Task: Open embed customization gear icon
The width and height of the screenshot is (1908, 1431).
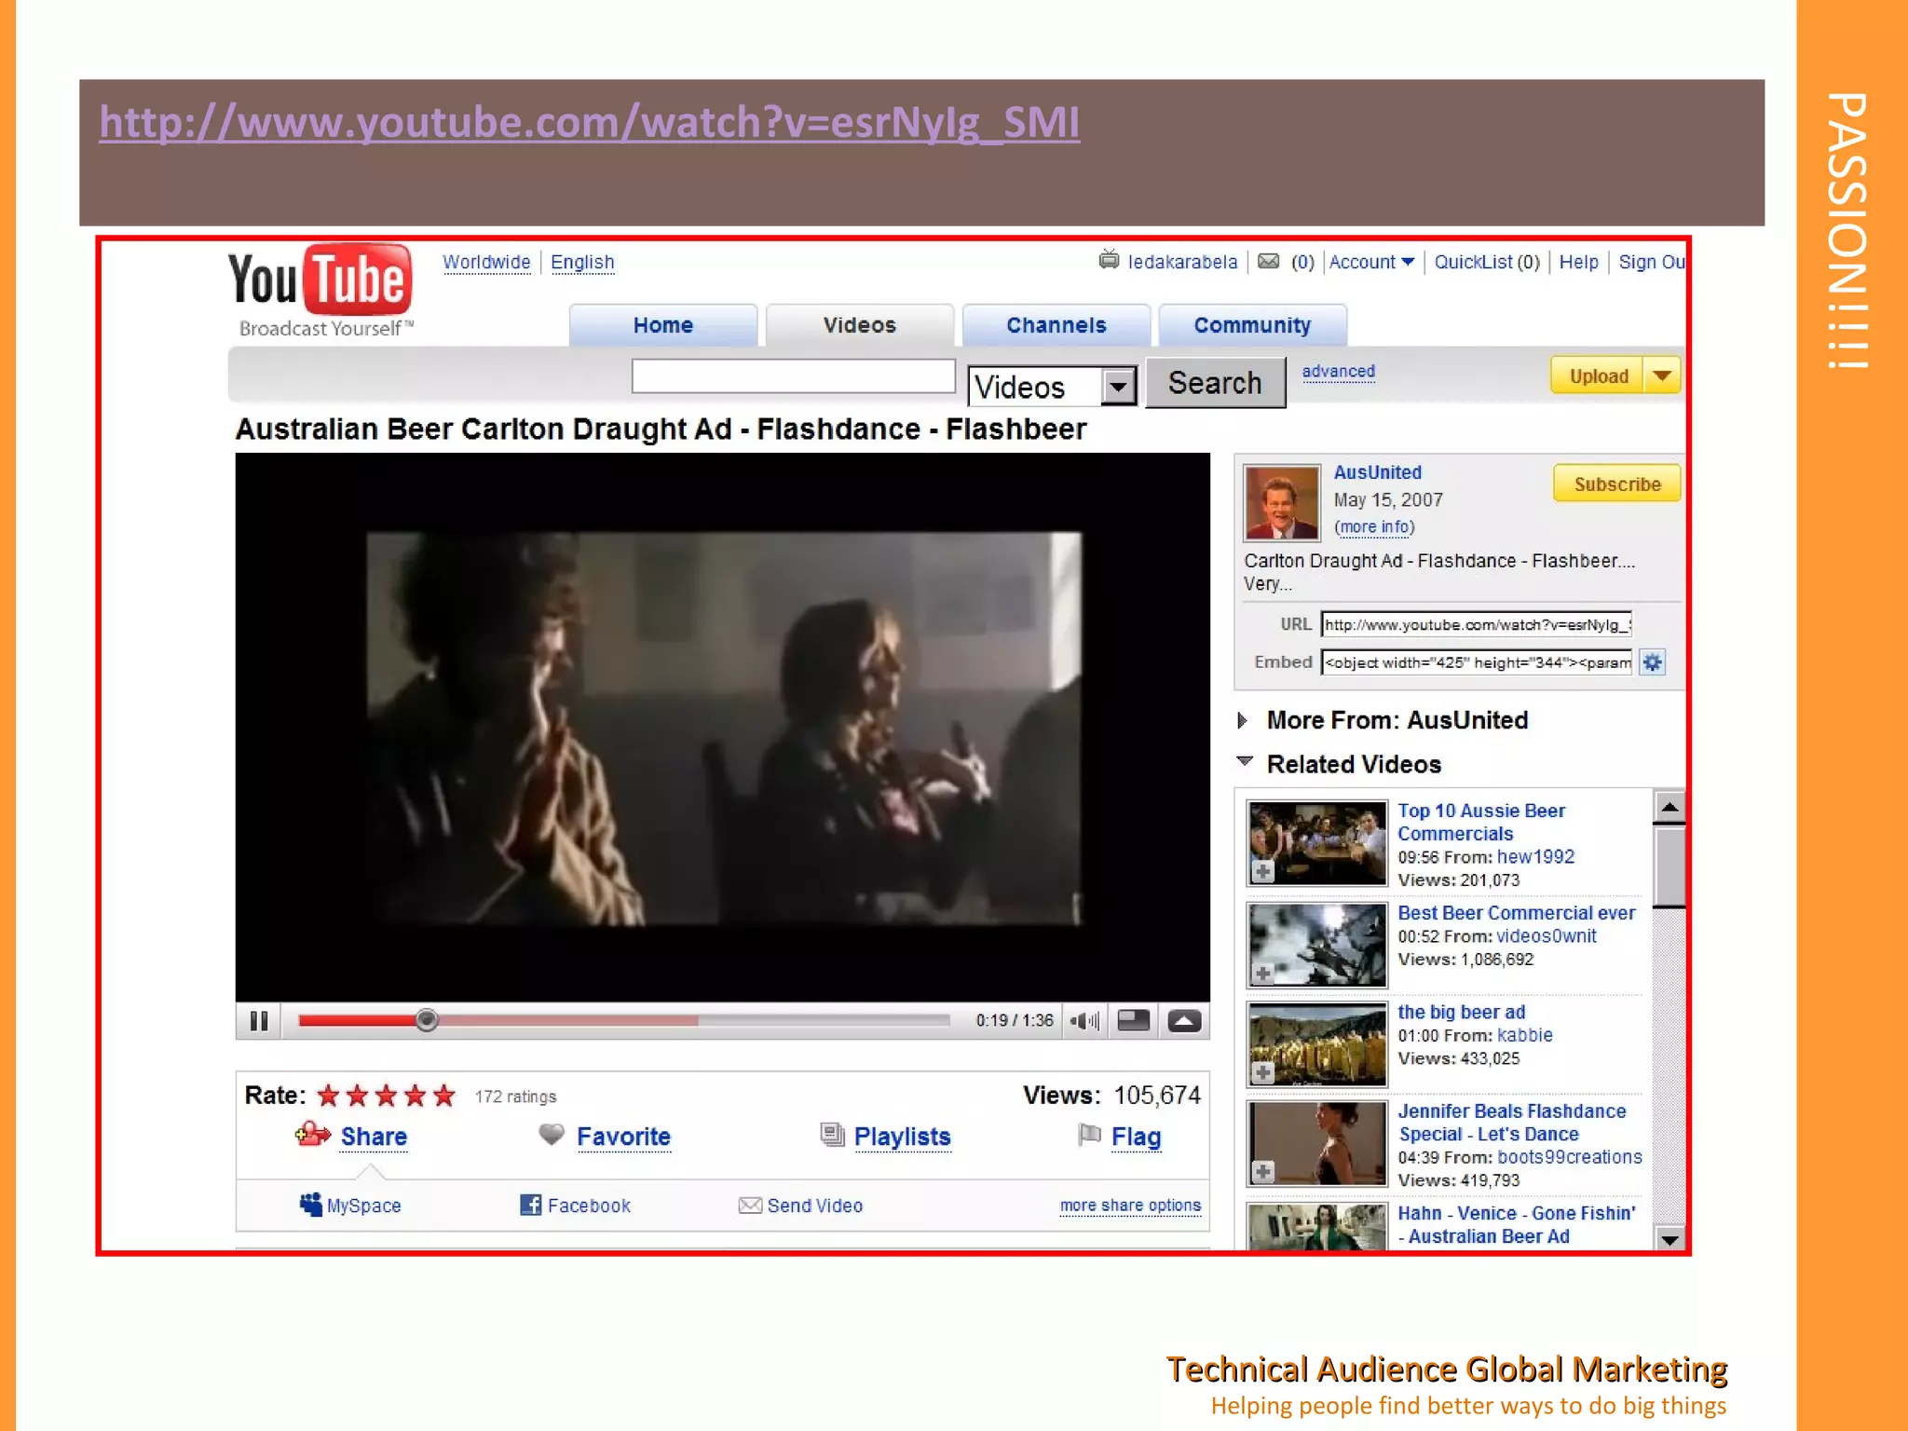Action: pos(1652,662)
